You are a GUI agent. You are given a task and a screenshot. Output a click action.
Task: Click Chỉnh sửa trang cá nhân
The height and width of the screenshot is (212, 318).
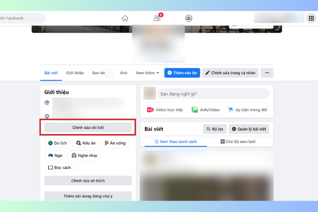coord(230,73)
